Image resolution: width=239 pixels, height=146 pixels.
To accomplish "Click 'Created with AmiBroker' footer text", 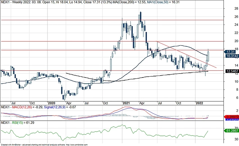I will click(10, 145).
